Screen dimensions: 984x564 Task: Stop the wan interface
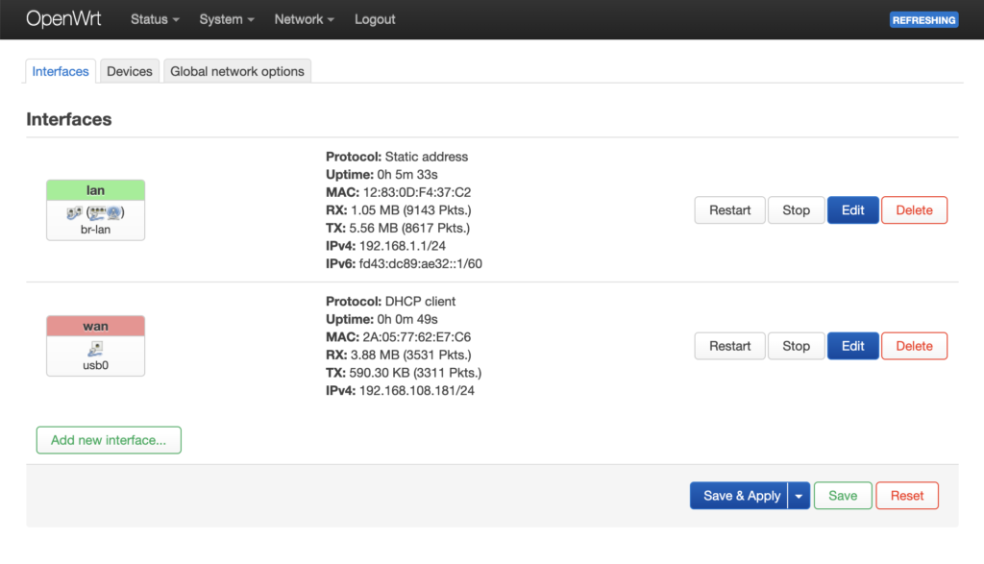pyautogui.click(x=796, y=346)
